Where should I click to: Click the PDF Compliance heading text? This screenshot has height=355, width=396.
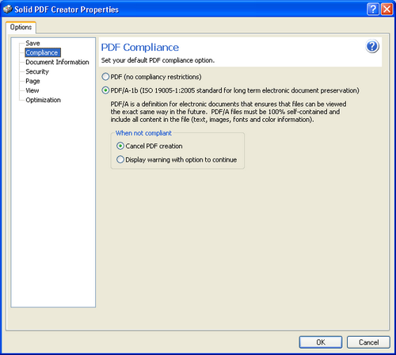pos(140,48)
